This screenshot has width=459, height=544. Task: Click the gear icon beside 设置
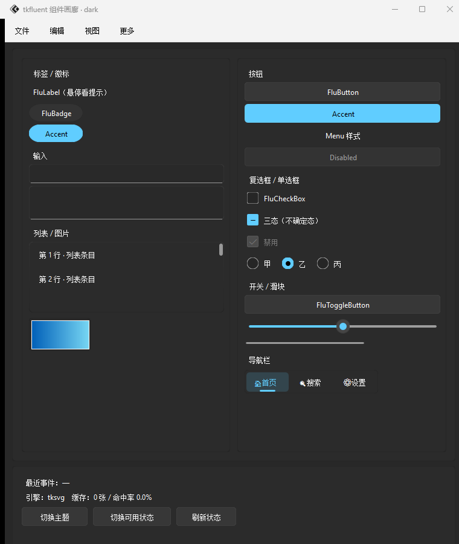click(347, 383)
